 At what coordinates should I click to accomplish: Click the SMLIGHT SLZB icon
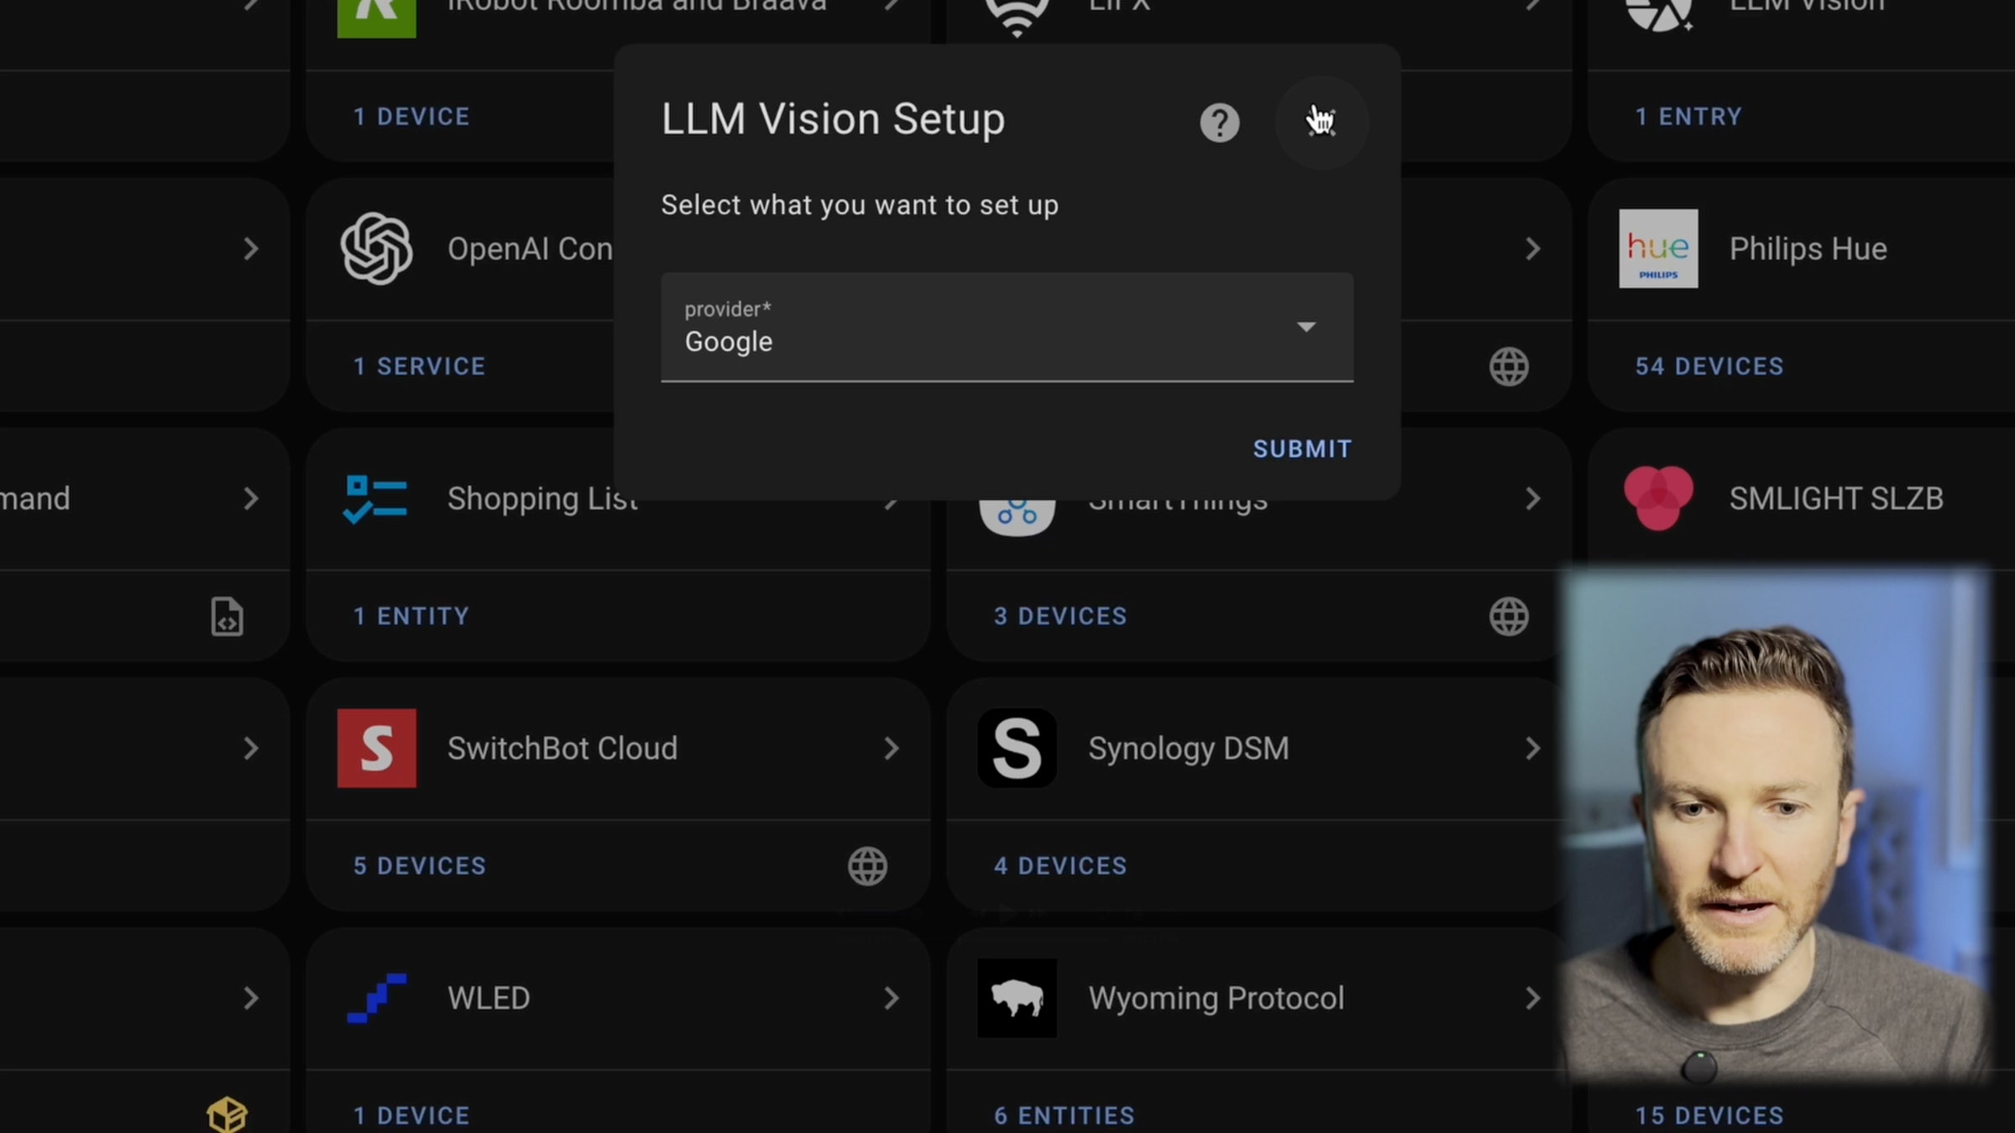tap(1658, 498)
